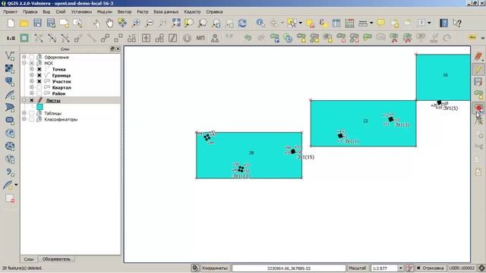Click the Координаты input field
Screen dimensions: 486x273
tap(289, 268)
